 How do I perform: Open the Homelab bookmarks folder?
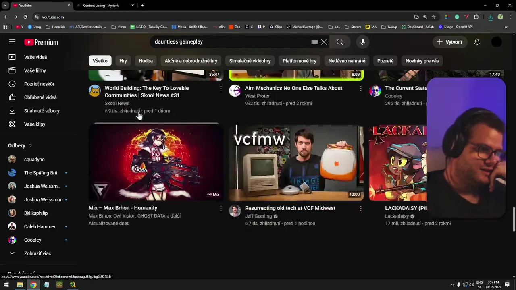[55, 27]
